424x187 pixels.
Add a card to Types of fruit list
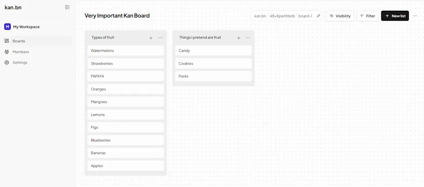(x=151, y=38)
